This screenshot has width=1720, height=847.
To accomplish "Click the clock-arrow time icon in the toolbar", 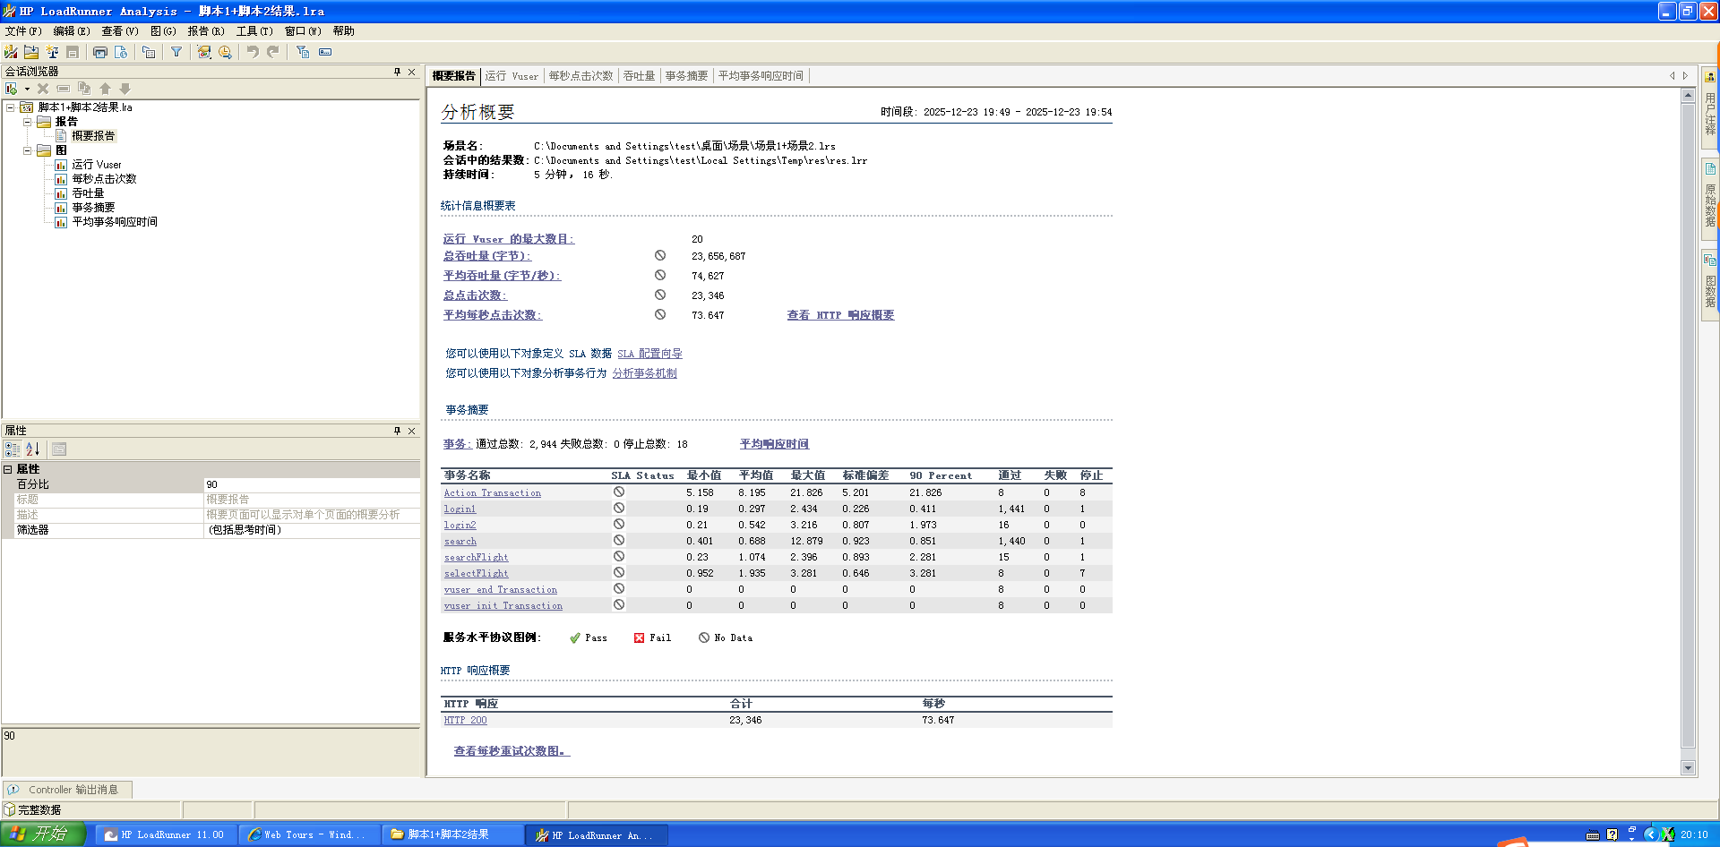I will 225,52.
